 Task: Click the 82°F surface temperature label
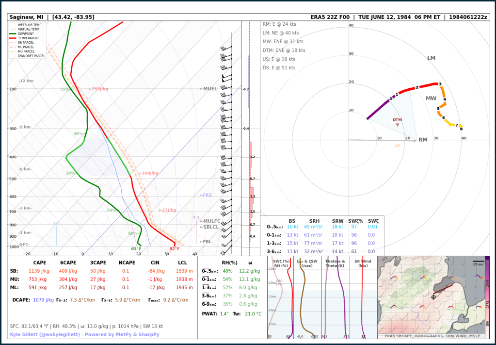(175, 249)
